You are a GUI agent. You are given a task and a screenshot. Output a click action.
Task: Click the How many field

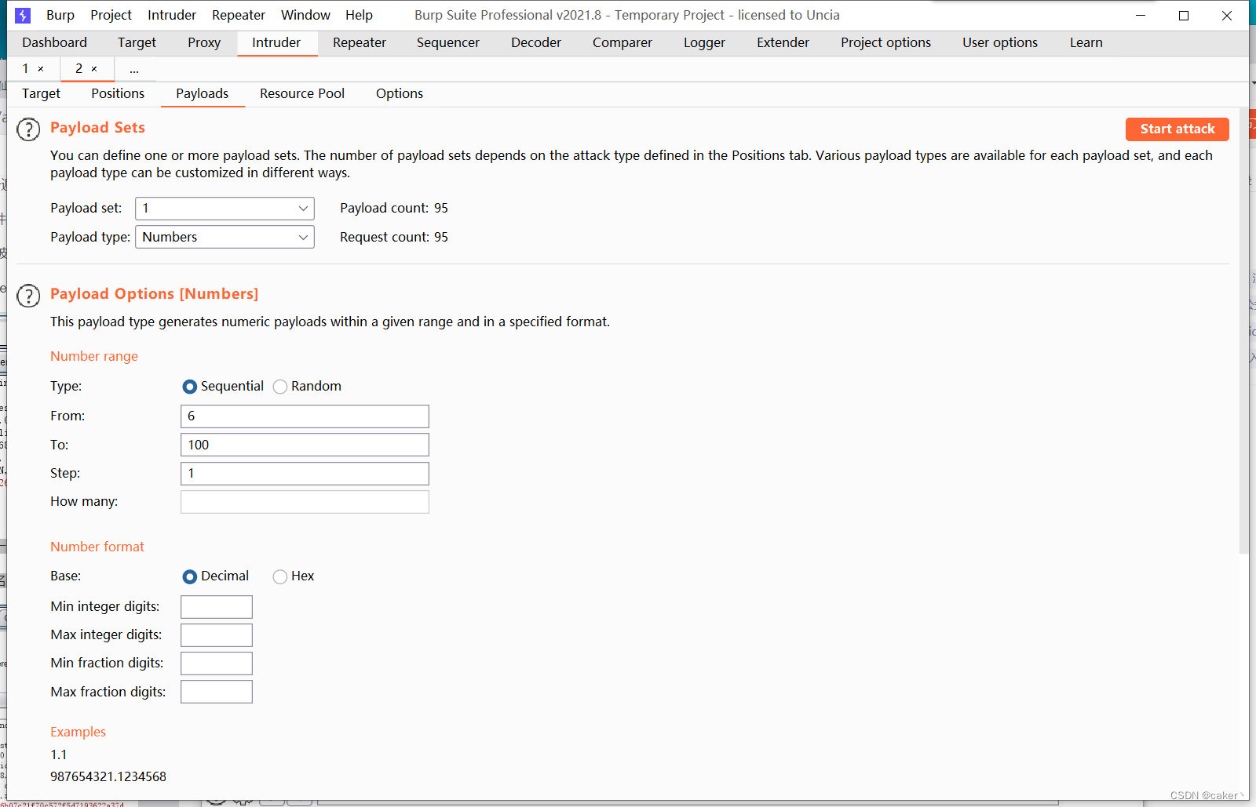tap(305, 502)
